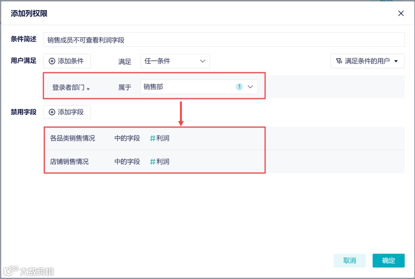Click the 添加字段 add field button
Screen dimensions: 415x279
(x=67, y=112)
